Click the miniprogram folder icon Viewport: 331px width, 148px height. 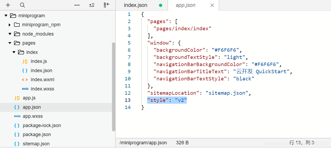[13, 16]
